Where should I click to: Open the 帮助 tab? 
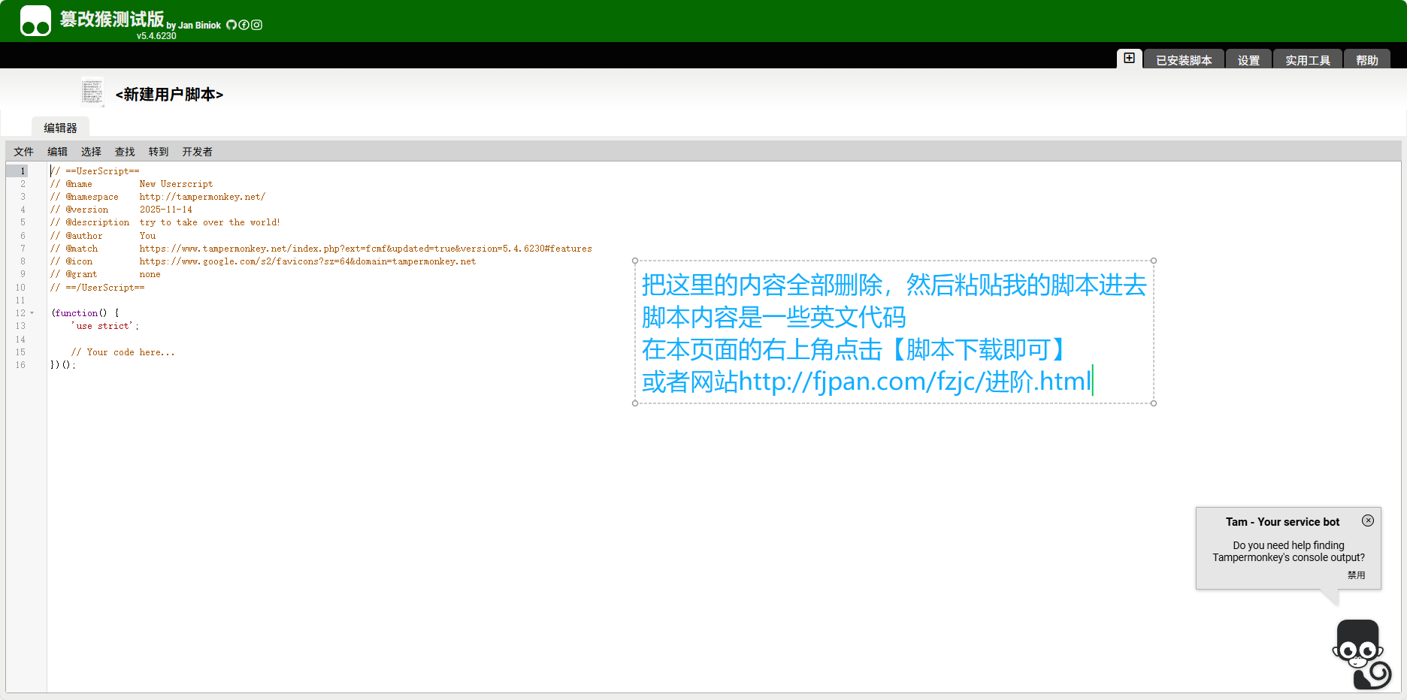[1367, 60]
